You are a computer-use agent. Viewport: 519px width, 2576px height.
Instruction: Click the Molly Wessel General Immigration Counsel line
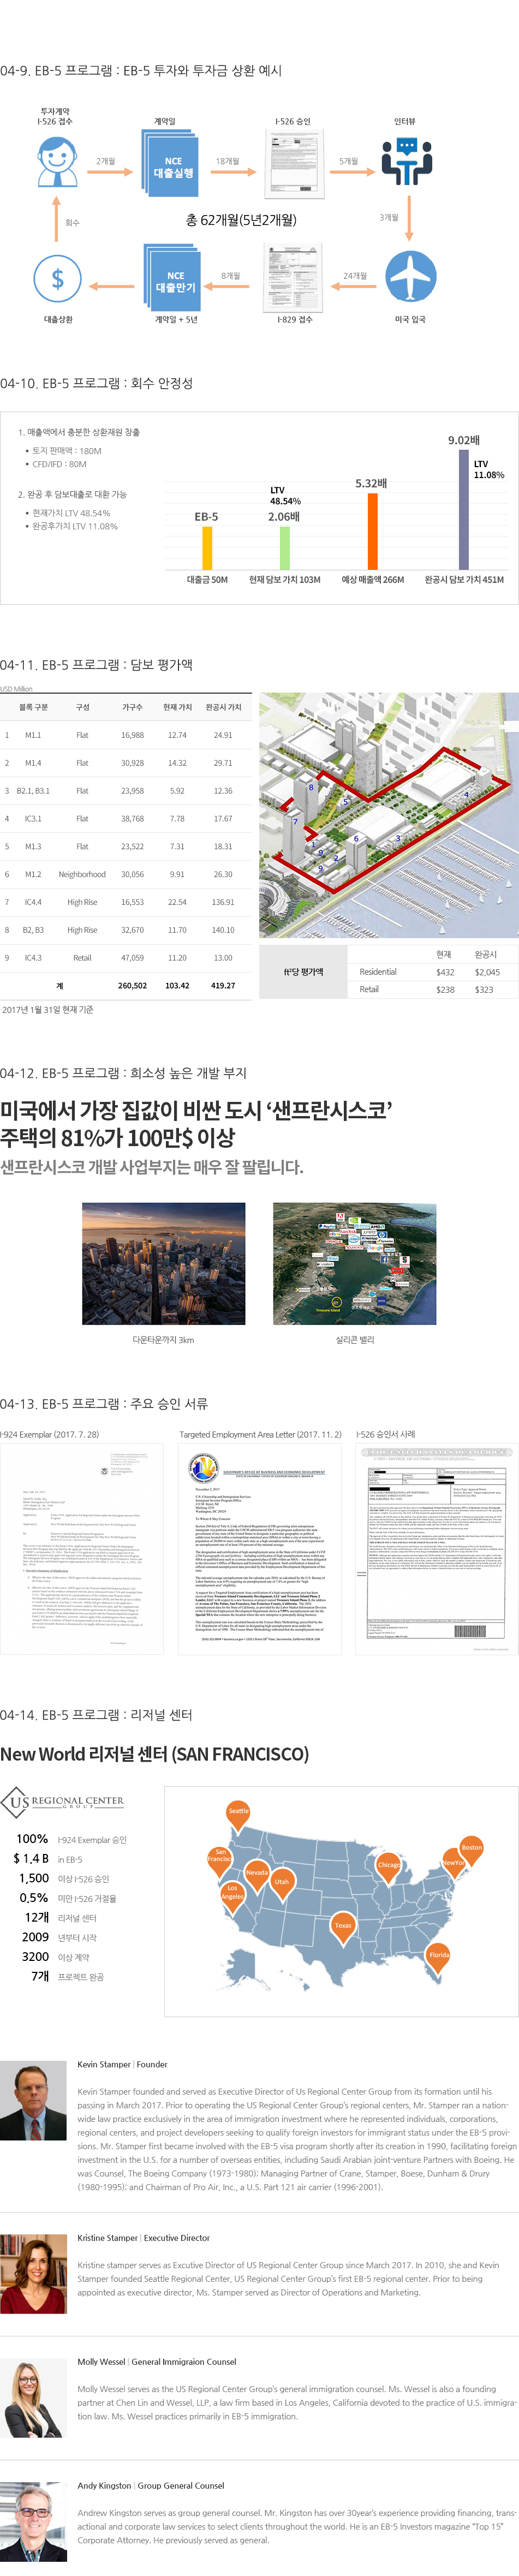(156, 2362)
